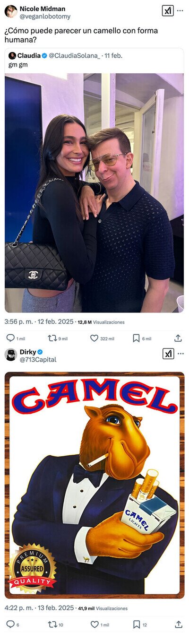Open the quoted photo of two people
This screenshot has height=633, width=189.
pos(94,192)
